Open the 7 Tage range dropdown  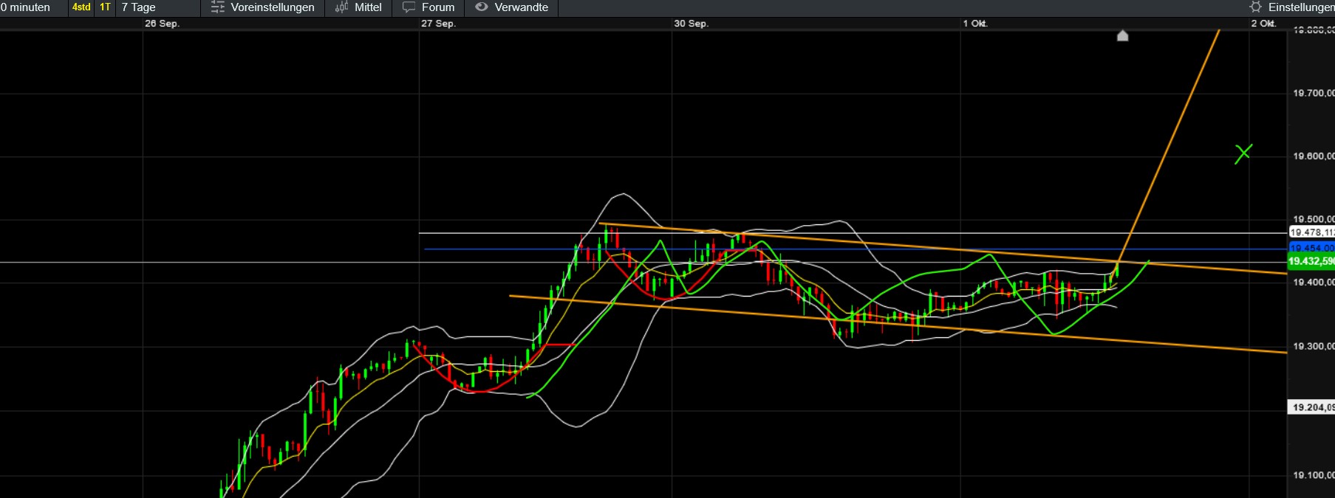[x=139, y=7]
